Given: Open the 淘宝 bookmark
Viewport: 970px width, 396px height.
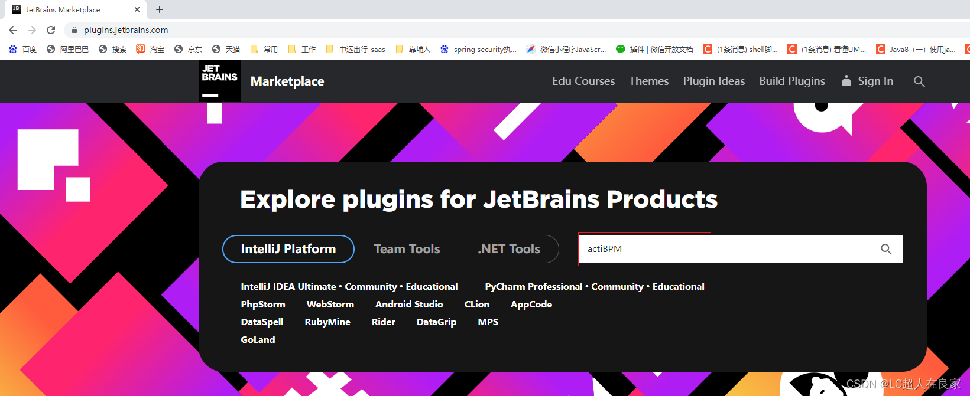Looking at the screenshot, I should click(x=150, y=50).
